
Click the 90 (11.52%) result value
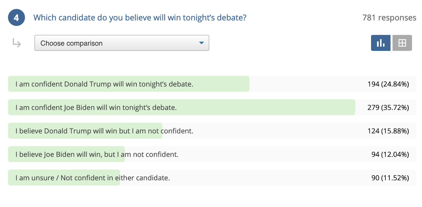[x=390, y=178]
